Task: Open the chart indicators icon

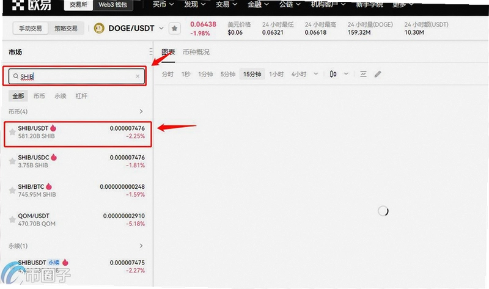Action: point(363,74)
